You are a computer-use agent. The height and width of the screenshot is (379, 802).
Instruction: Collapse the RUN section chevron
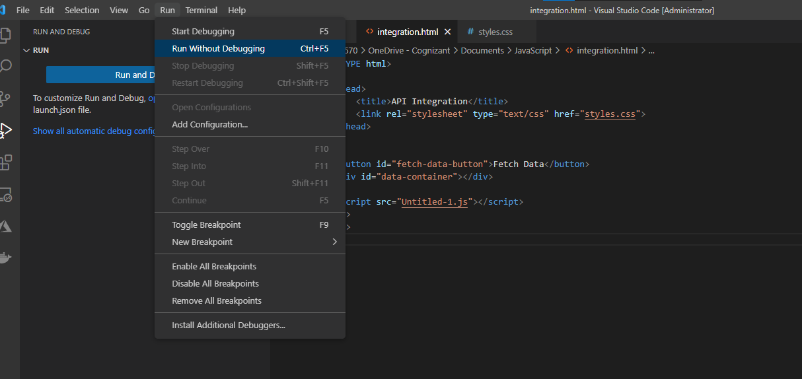pos(26,50)
